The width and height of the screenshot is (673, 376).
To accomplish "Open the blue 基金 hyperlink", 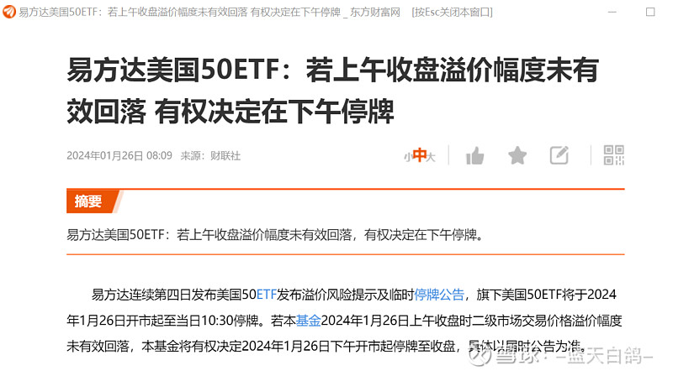I will click(x=308, y=321).
